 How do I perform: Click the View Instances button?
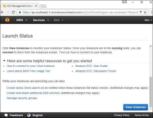click(x=135, y=107)
